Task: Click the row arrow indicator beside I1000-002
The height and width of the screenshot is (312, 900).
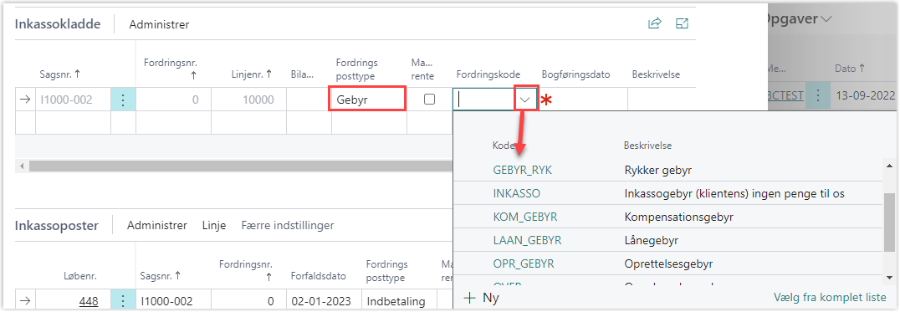Action: (x=25, y=100)
